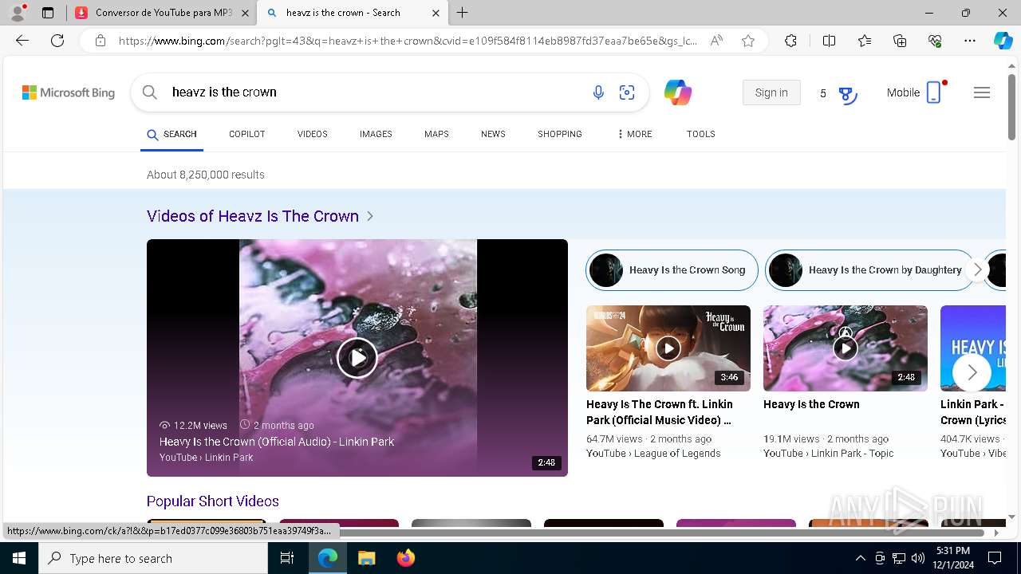Open the site info lock icon
The width and height of the screenshot is (1021, 574).
click(x=101, y=41)
